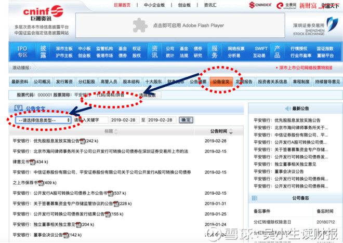Open PDF icon for 优先股股息发放实施公告 (242 k)
Viewport: 343px width, 243px height.
(x=83, y=141)
